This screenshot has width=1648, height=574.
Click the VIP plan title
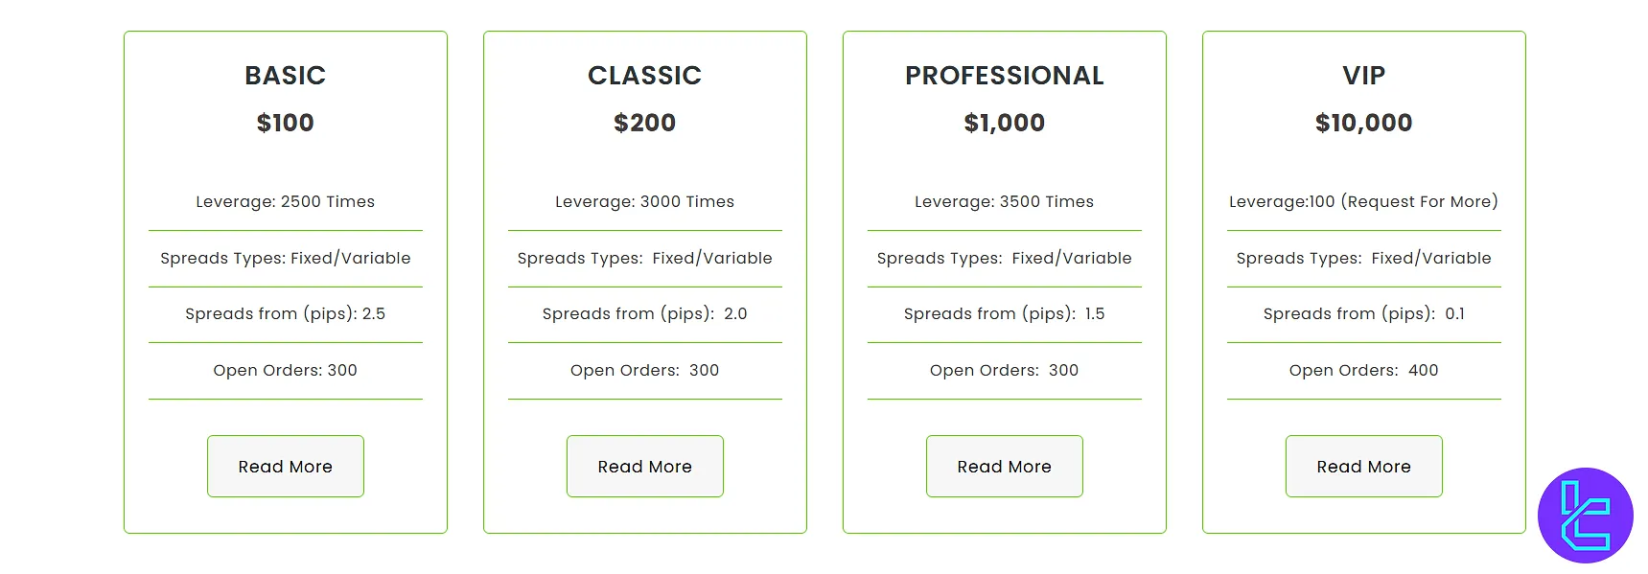(1363, 76)
